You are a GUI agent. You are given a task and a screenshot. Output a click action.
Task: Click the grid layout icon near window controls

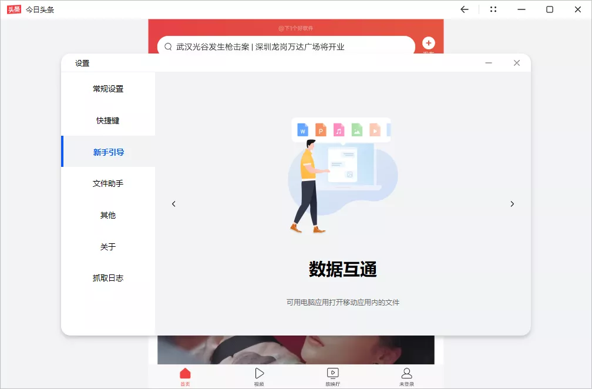pos(492,9)
